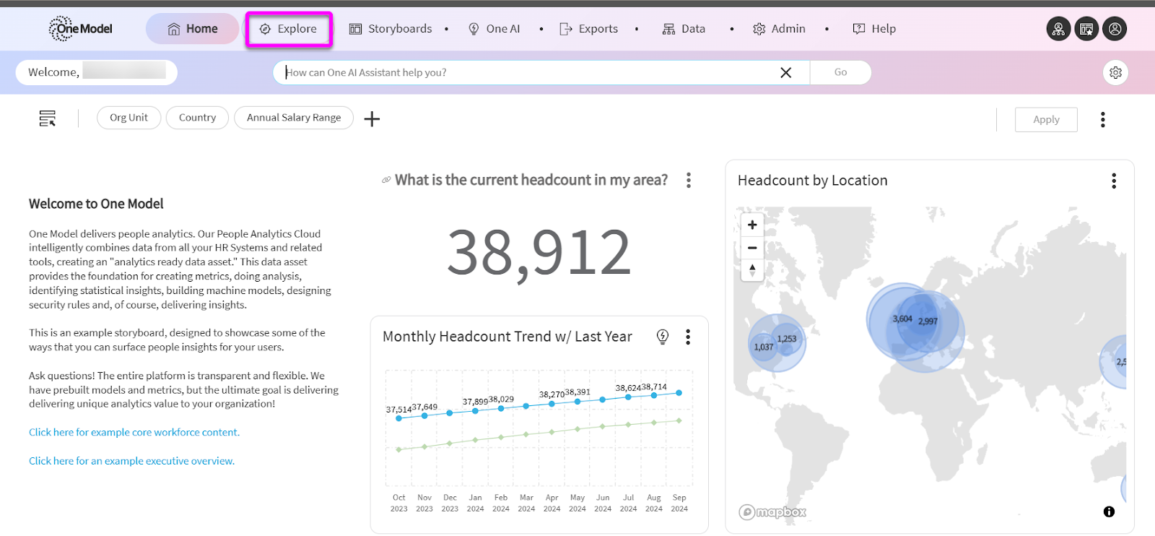The image size is (1155, 536).
Task: Open the example core workforce content link
Action: coord(134,432)
